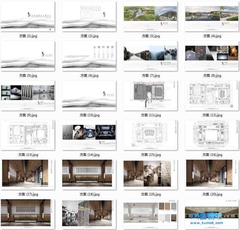
Task: Click the 方案 (5).jpg file name label
Action: 28,76
